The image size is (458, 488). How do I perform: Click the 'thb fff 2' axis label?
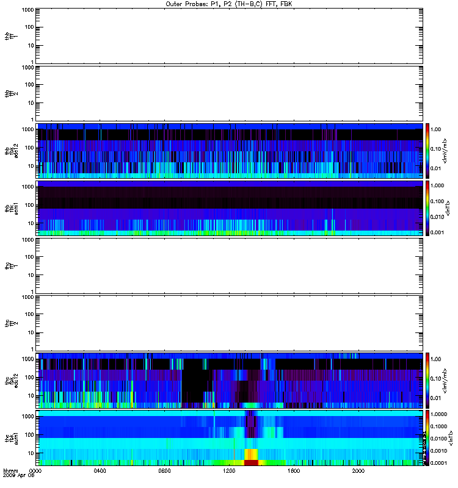[12, 93]
